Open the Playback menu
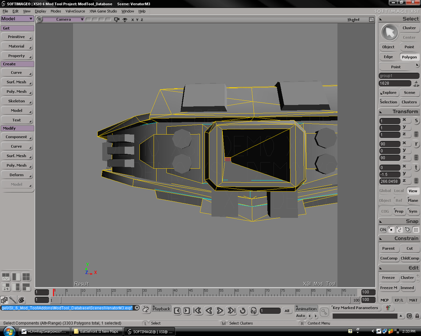The width and height of the screenshot is (421, 336). (161, 309)
